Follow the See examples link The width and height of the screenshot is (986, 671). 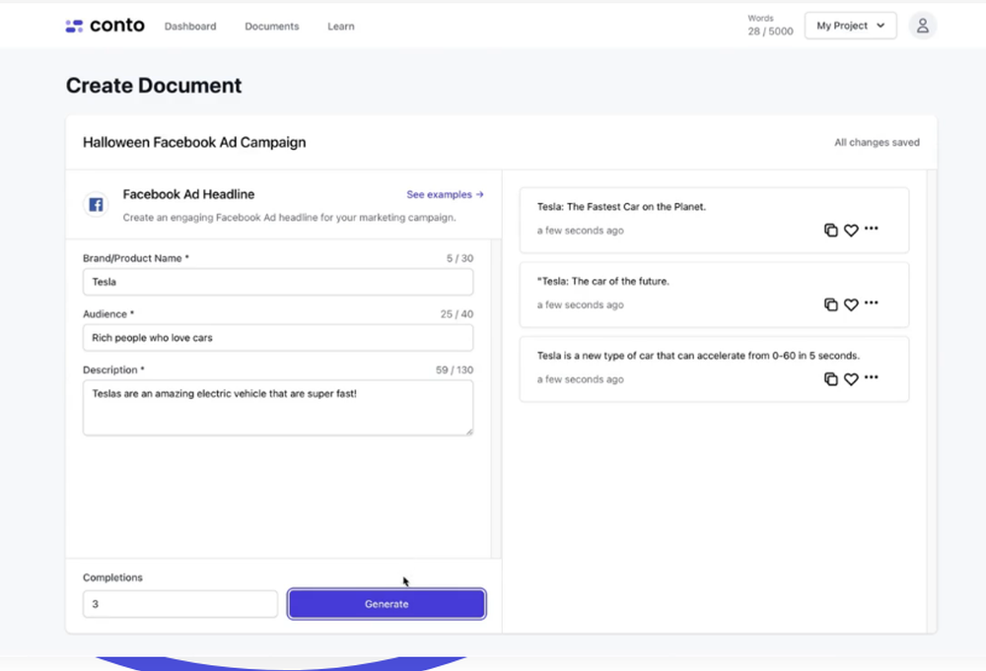pyautogui.click(x=445, y=195)
